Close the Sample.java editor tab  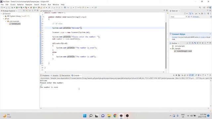(x=53, y=11)
